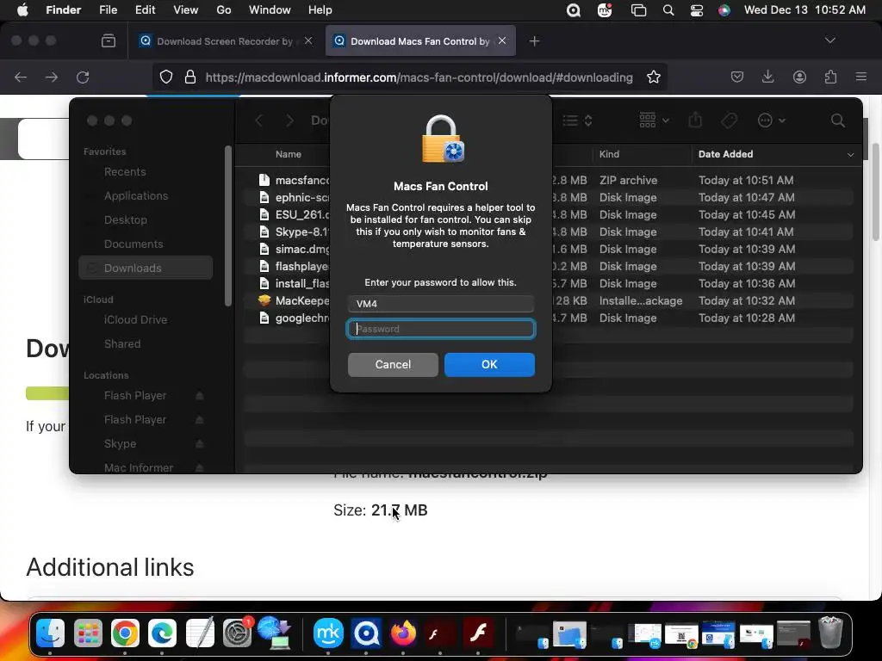Viewport: 882px width, 661px height.
Task: Open the Edit menu
Action: pos(145,10)
